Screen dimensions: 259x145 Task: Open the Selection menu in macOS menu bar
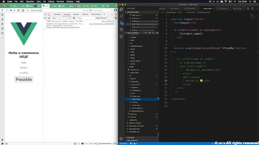(30, 2)
